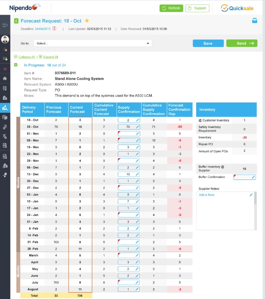Click supply confirmation field for July
Screen dimensions: 265x299
click(x=129, y=282)
